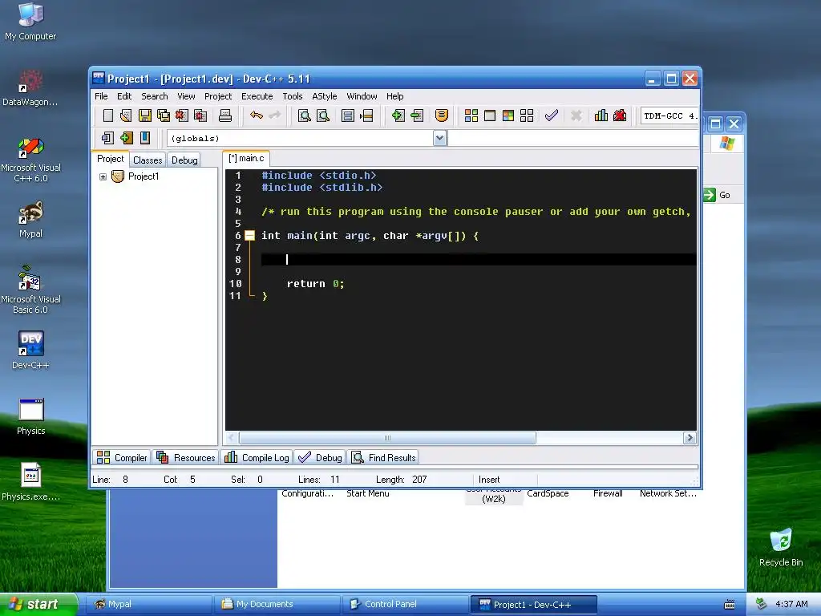Viewport: 821px width, 616px height.
Task: Switch to My Documents in the taskbar
Action: pyautogui.click(x=277, y=605)
